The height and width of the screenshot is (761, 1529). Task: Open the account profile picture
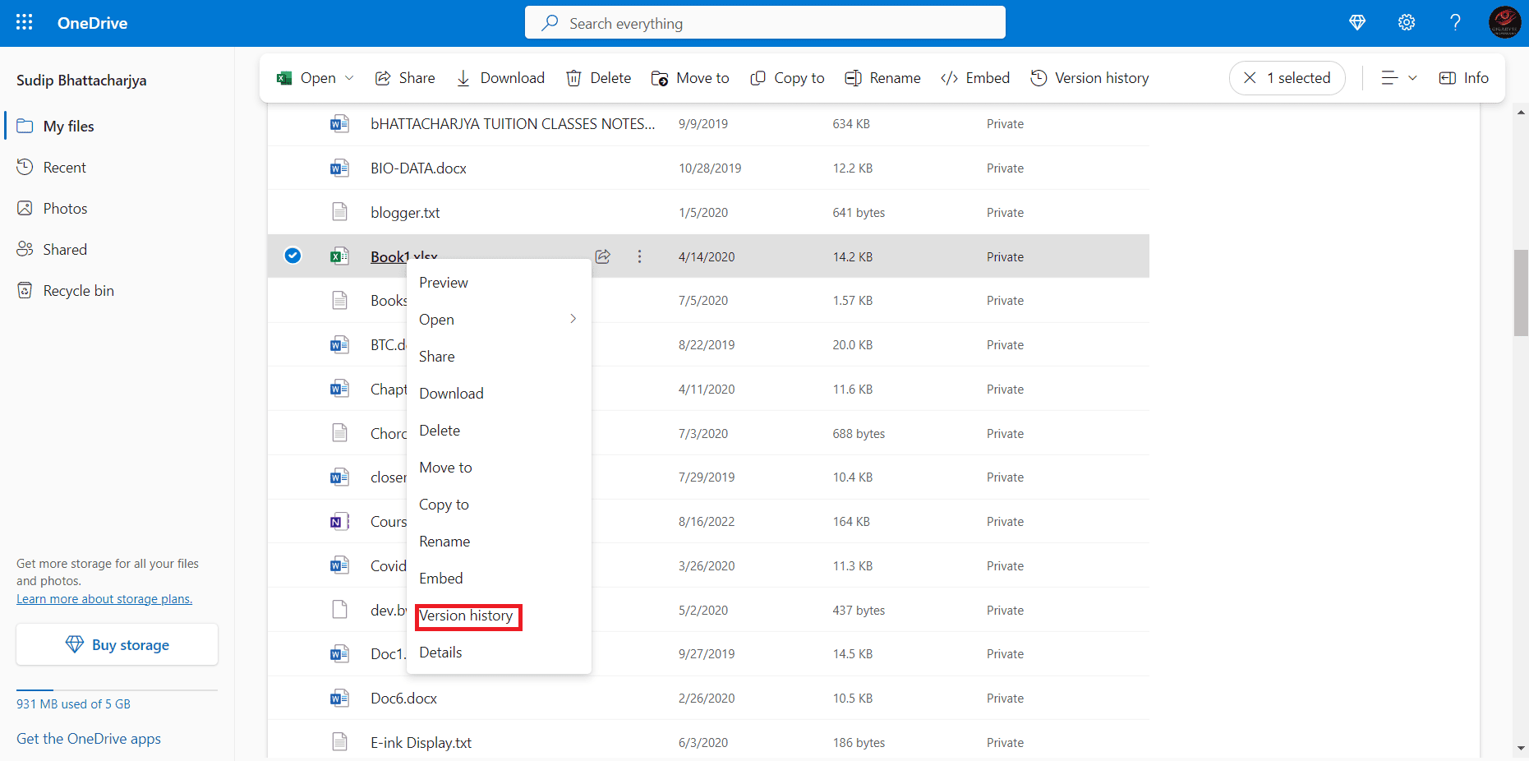[x=1505, y=23]
